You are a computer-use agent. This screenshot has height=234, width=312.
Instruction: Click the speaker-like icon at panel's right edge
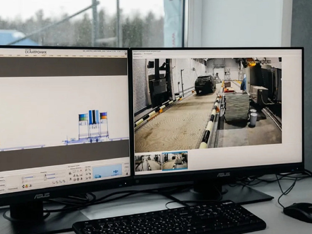[127, 174]
